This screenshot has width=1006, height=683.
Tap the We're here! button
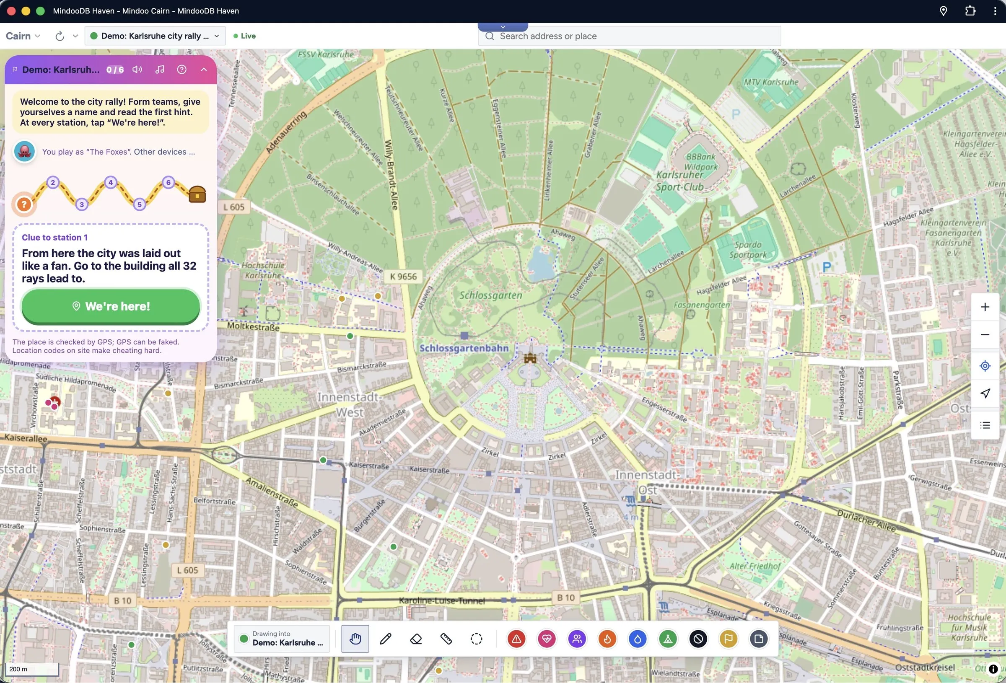pos(111,306)
